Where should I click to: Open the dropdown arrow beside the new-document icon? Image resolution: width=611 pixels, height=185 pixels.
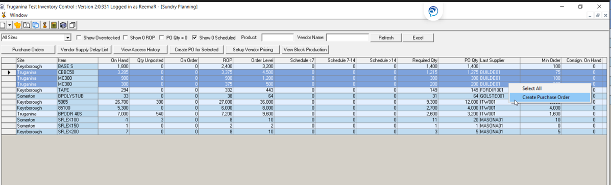(x=9, y=25)
